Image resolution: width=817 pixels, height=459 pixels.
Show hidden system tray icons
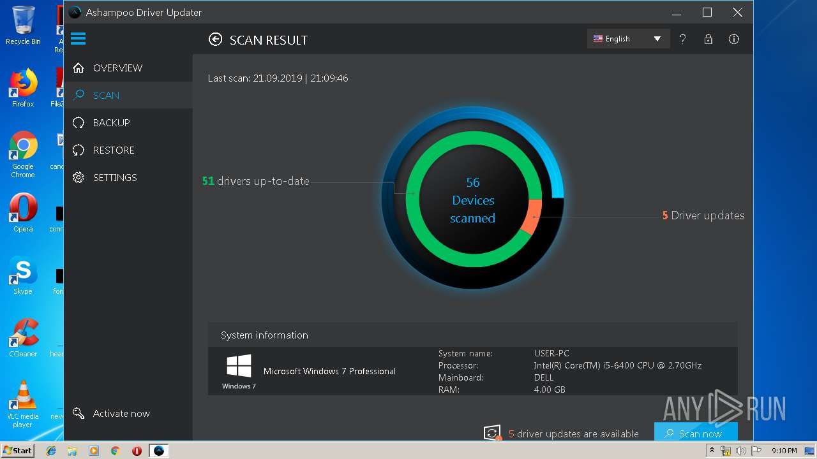(712, 451)
